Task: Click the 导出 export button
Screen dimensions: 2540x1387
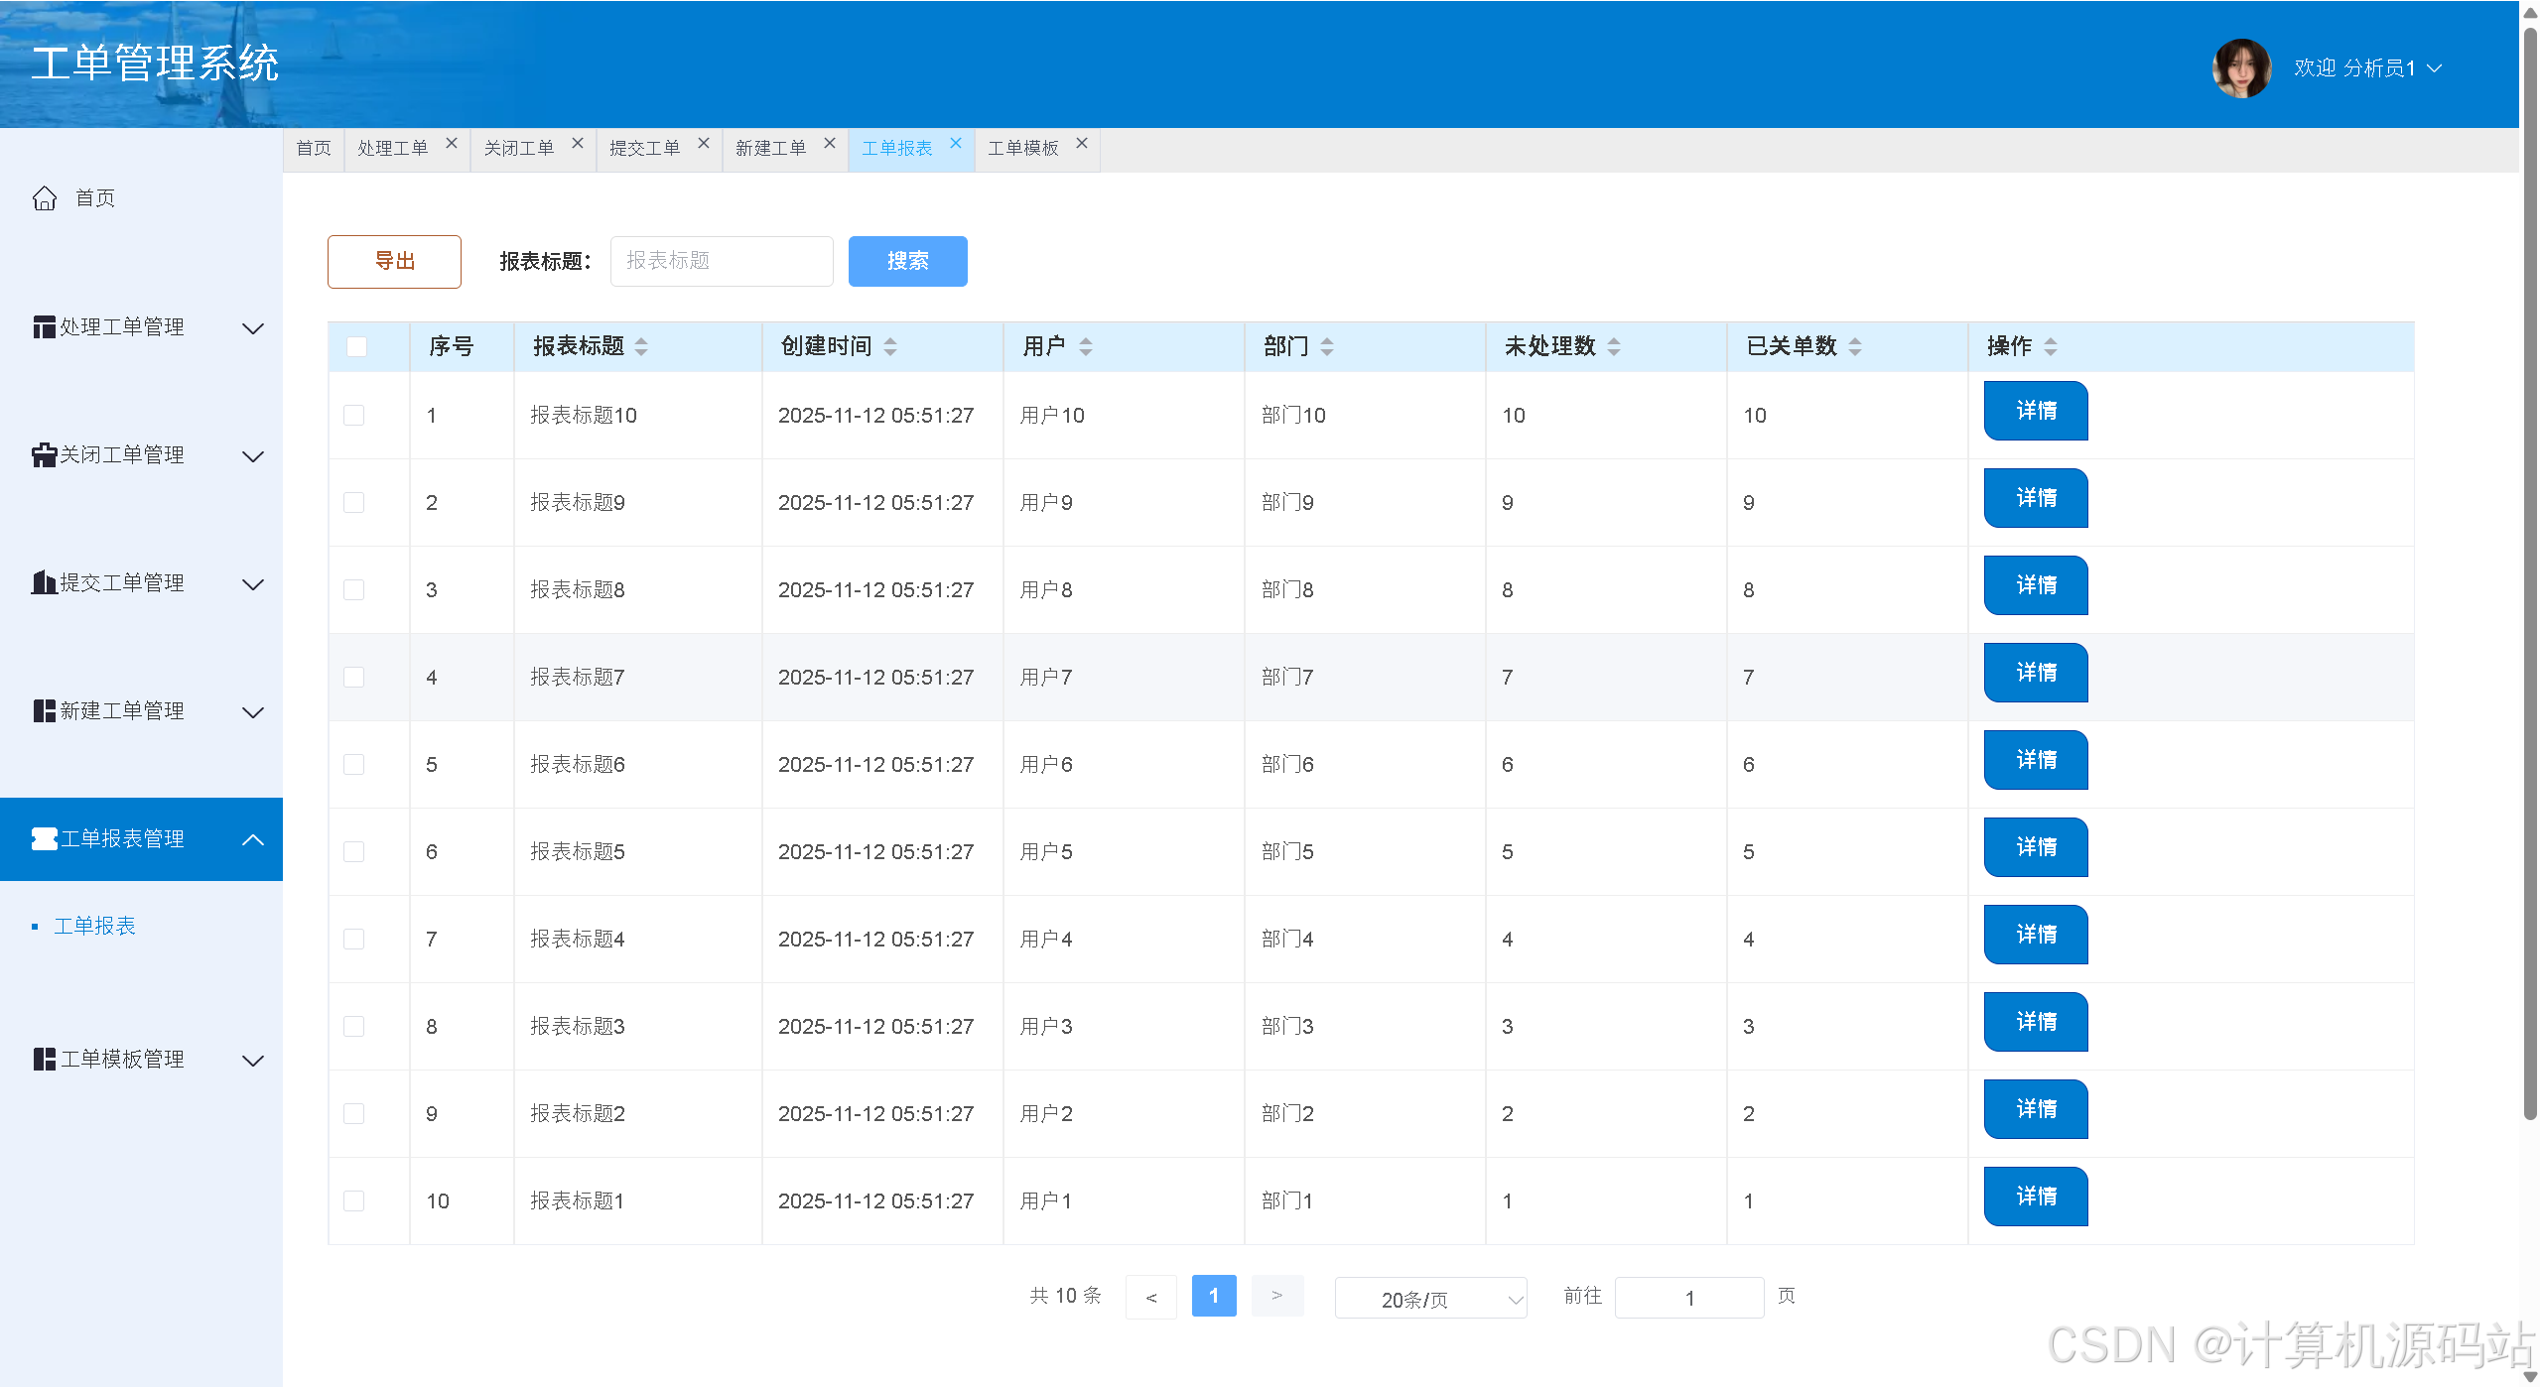Action: click(x=394, y=262)
